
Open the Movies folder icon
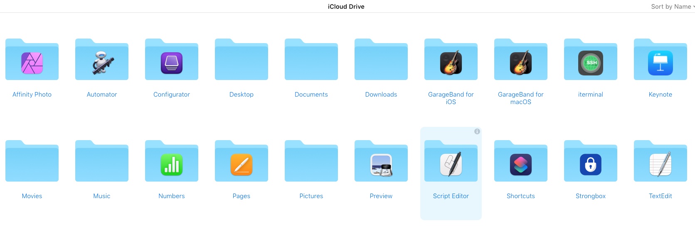pyautogui.click(x=32, y=161)
